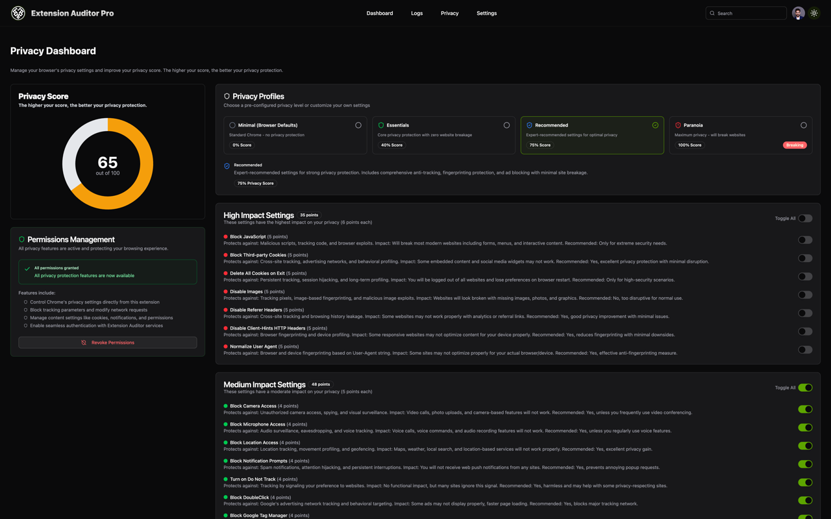Click Manage content settings feature line

point(101,318)
